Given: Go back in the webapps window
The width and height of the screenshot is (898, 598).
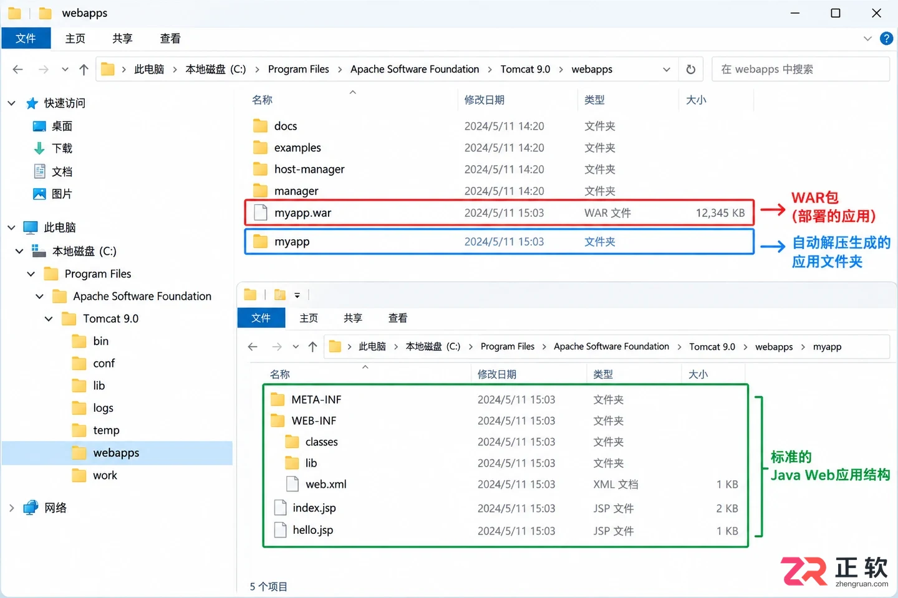Looking at the screenshot, I should pos(17,69).
